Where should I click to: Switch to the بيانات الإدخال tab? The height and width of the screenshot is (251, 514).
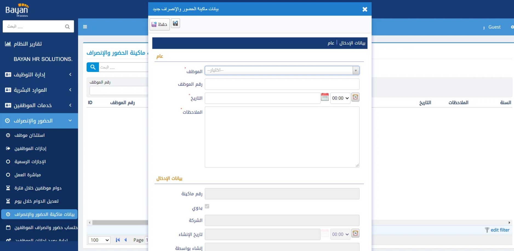tap(352, 43)
